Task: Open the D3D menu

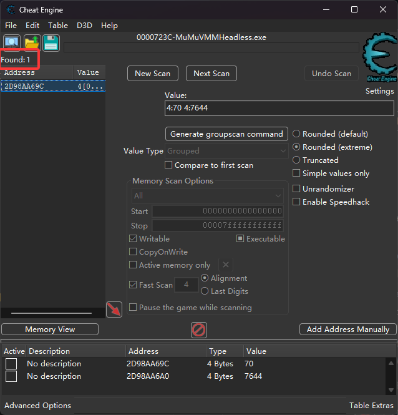Action: tap(84, 26)
